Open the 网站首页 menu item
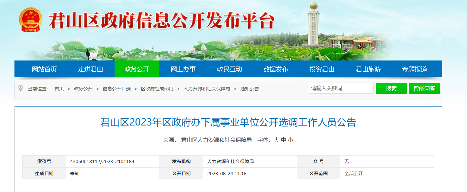Viewport: 467px width, 192px height. pyautogui.click(x=44, y=69)
